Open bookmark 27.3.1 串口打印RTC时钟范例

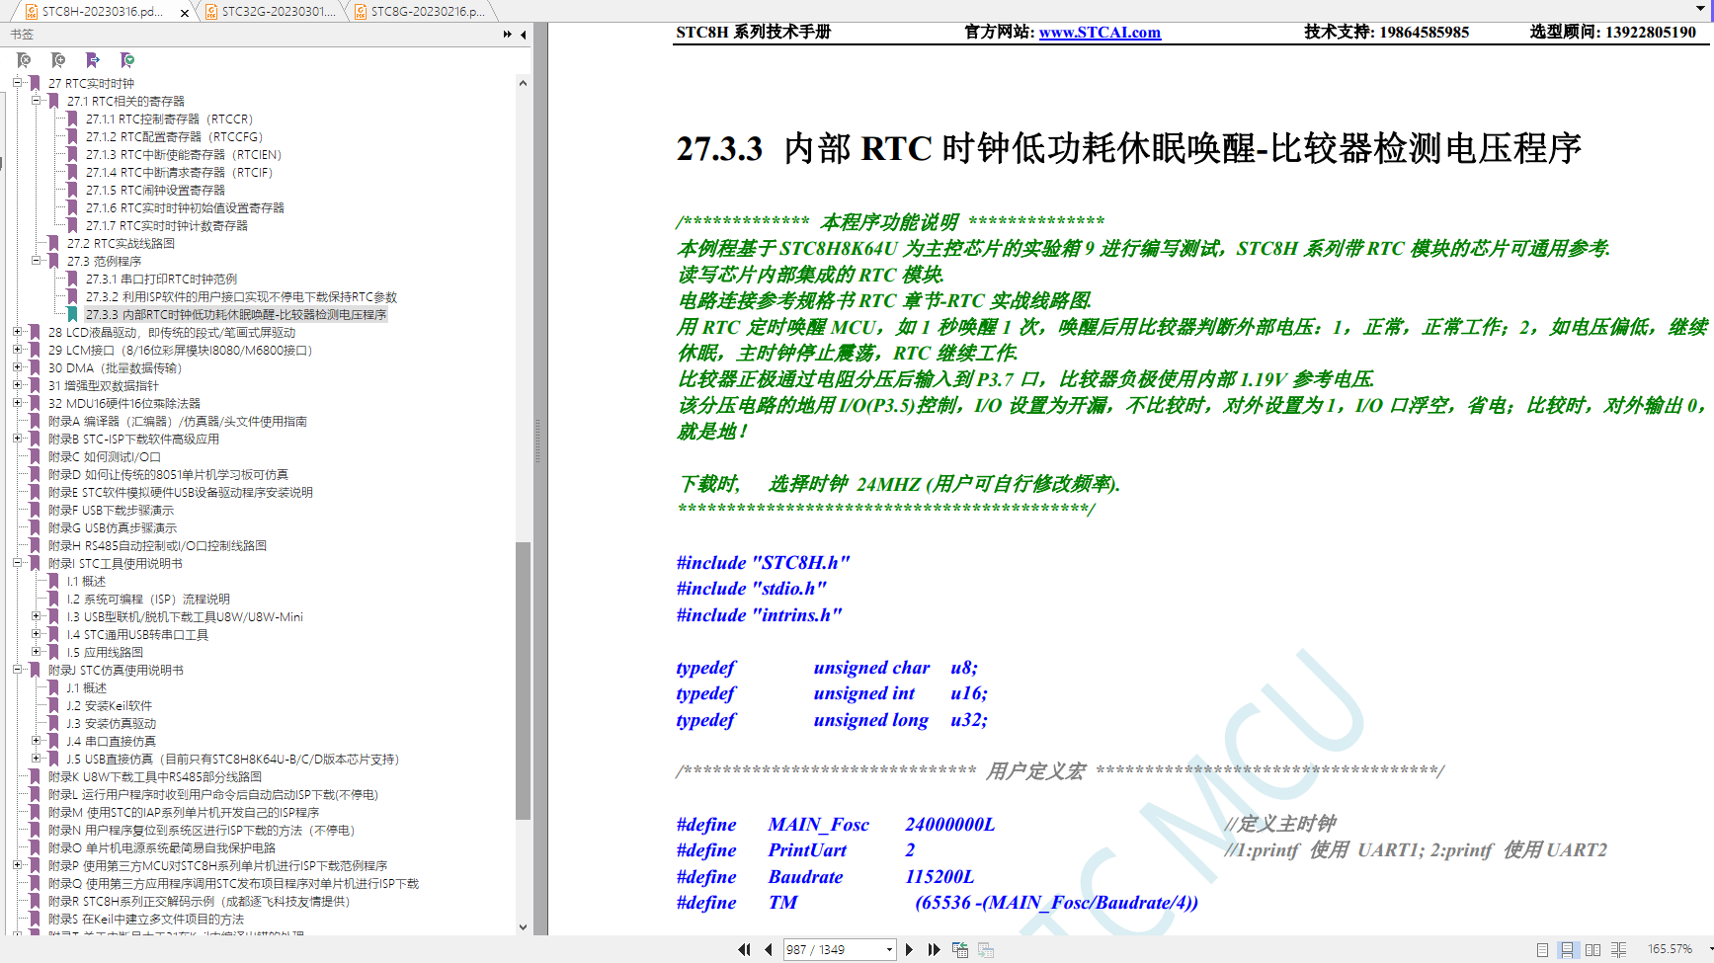coord(161,280)
